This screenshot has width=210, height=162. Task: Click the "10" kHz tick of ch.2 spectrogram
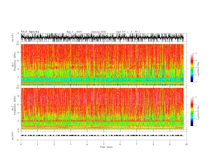point(18,88)
